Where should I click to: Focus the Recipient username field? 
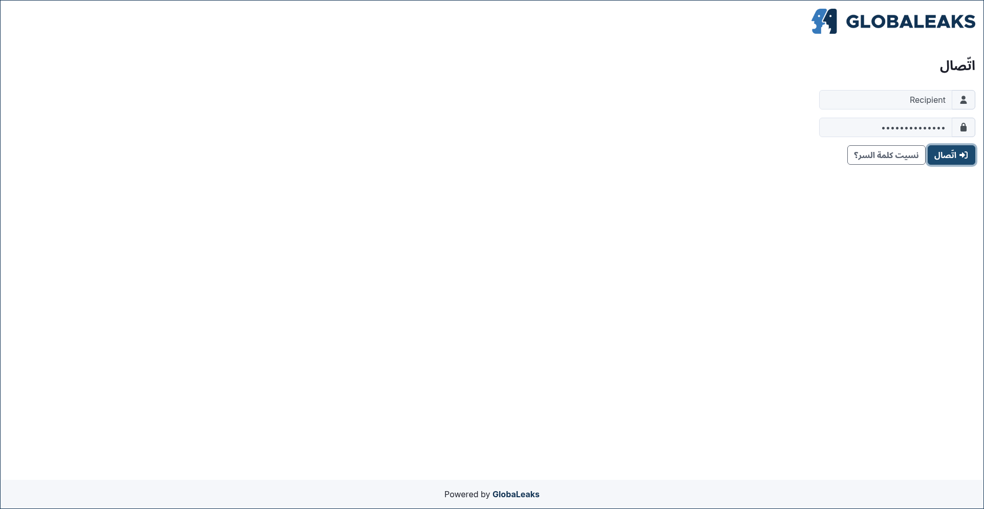(886, 100)
